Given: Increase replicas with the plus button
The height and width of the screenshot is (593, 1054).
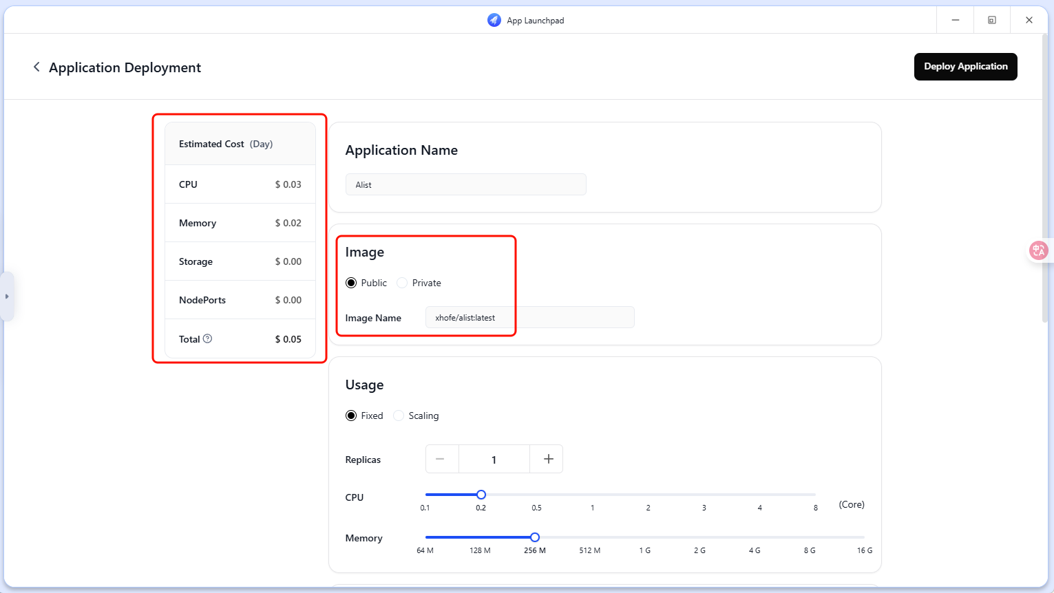Looking at the screenshot, I should (x=548, y=459).
